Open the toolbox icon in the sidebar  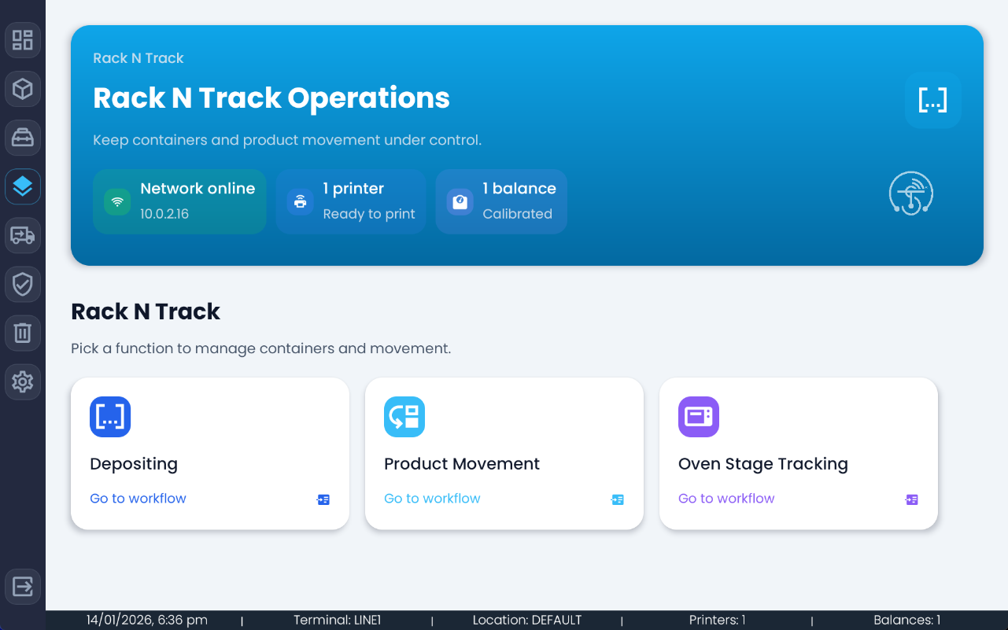[x=23, y=138]
